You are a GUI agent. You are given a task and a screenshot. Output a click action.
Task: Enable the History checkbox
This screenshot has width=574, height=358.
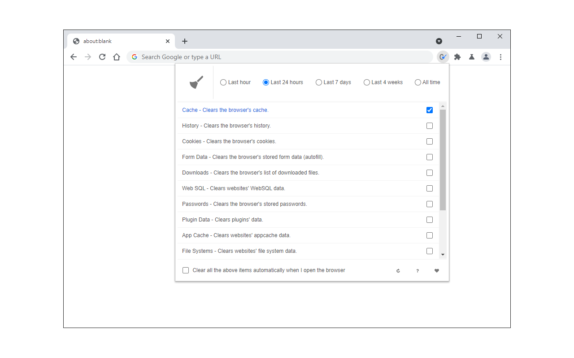tap(430, 126)
